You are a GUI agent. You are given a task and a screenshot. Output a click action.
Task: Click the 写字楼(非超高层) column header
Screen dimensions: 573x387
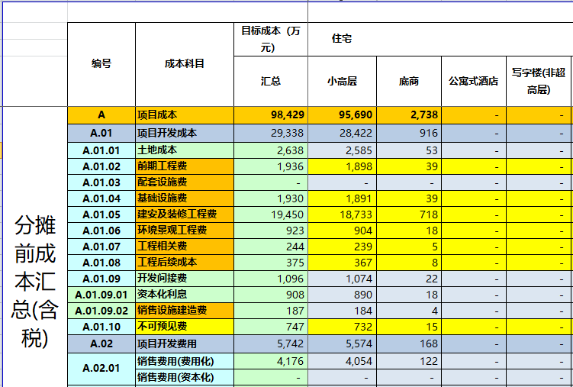click(x=539, y=81)
